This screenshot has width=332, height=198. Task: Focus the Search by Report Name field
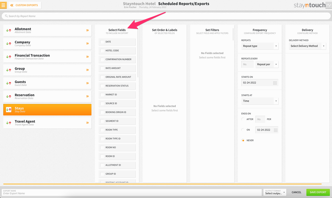(166, 16)
